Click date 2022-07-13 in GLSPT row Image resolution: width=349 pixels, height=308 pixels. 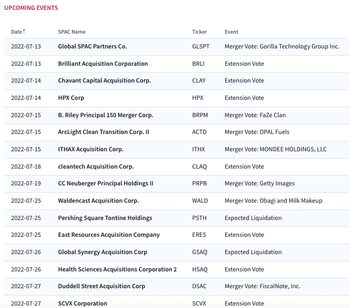point(26,46)
